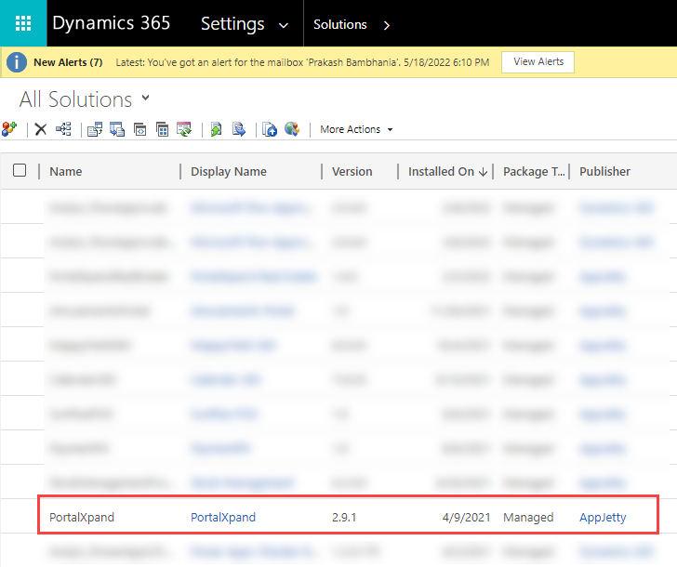The height and width of the screenshot is (567, 677).
Task: Click the Publish All Customizations globe icon
Action: [292, 129]
